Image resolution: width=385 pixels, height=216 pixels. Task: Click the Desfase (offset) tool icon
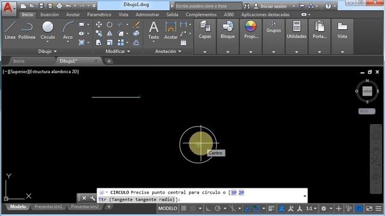pos(137,43)
